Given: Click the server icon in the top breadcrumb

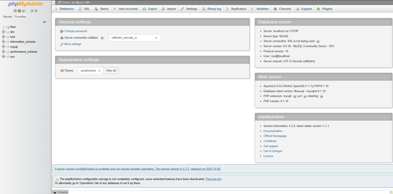Looking at the screenshot, I should [59, 3].
